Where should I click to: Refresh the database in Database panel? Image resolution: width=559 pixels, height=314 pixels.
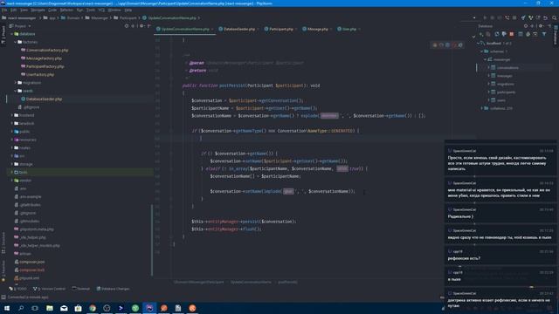497,34
